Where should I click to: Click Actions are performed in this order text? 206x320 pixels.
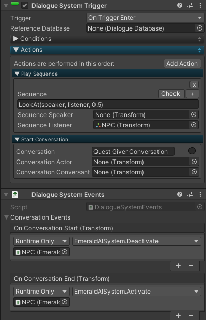click(64, 64)
